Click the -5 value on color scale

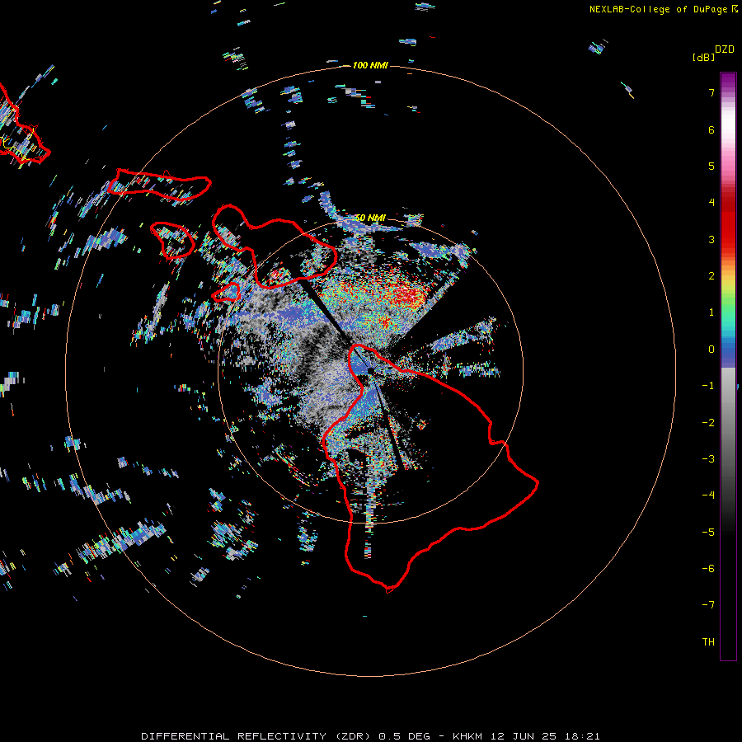(x=708, y=533)
